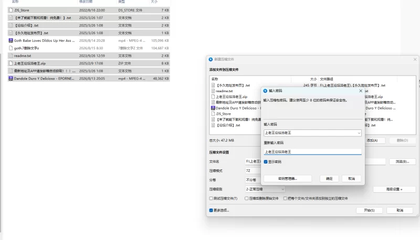Click the app icon in the 新建压缩文件 title bar
Screen dimensions: 420x240
[x=211, y=59]
